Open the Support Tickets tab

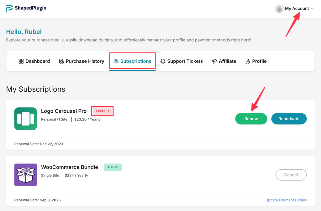click(x=185, y=61)
